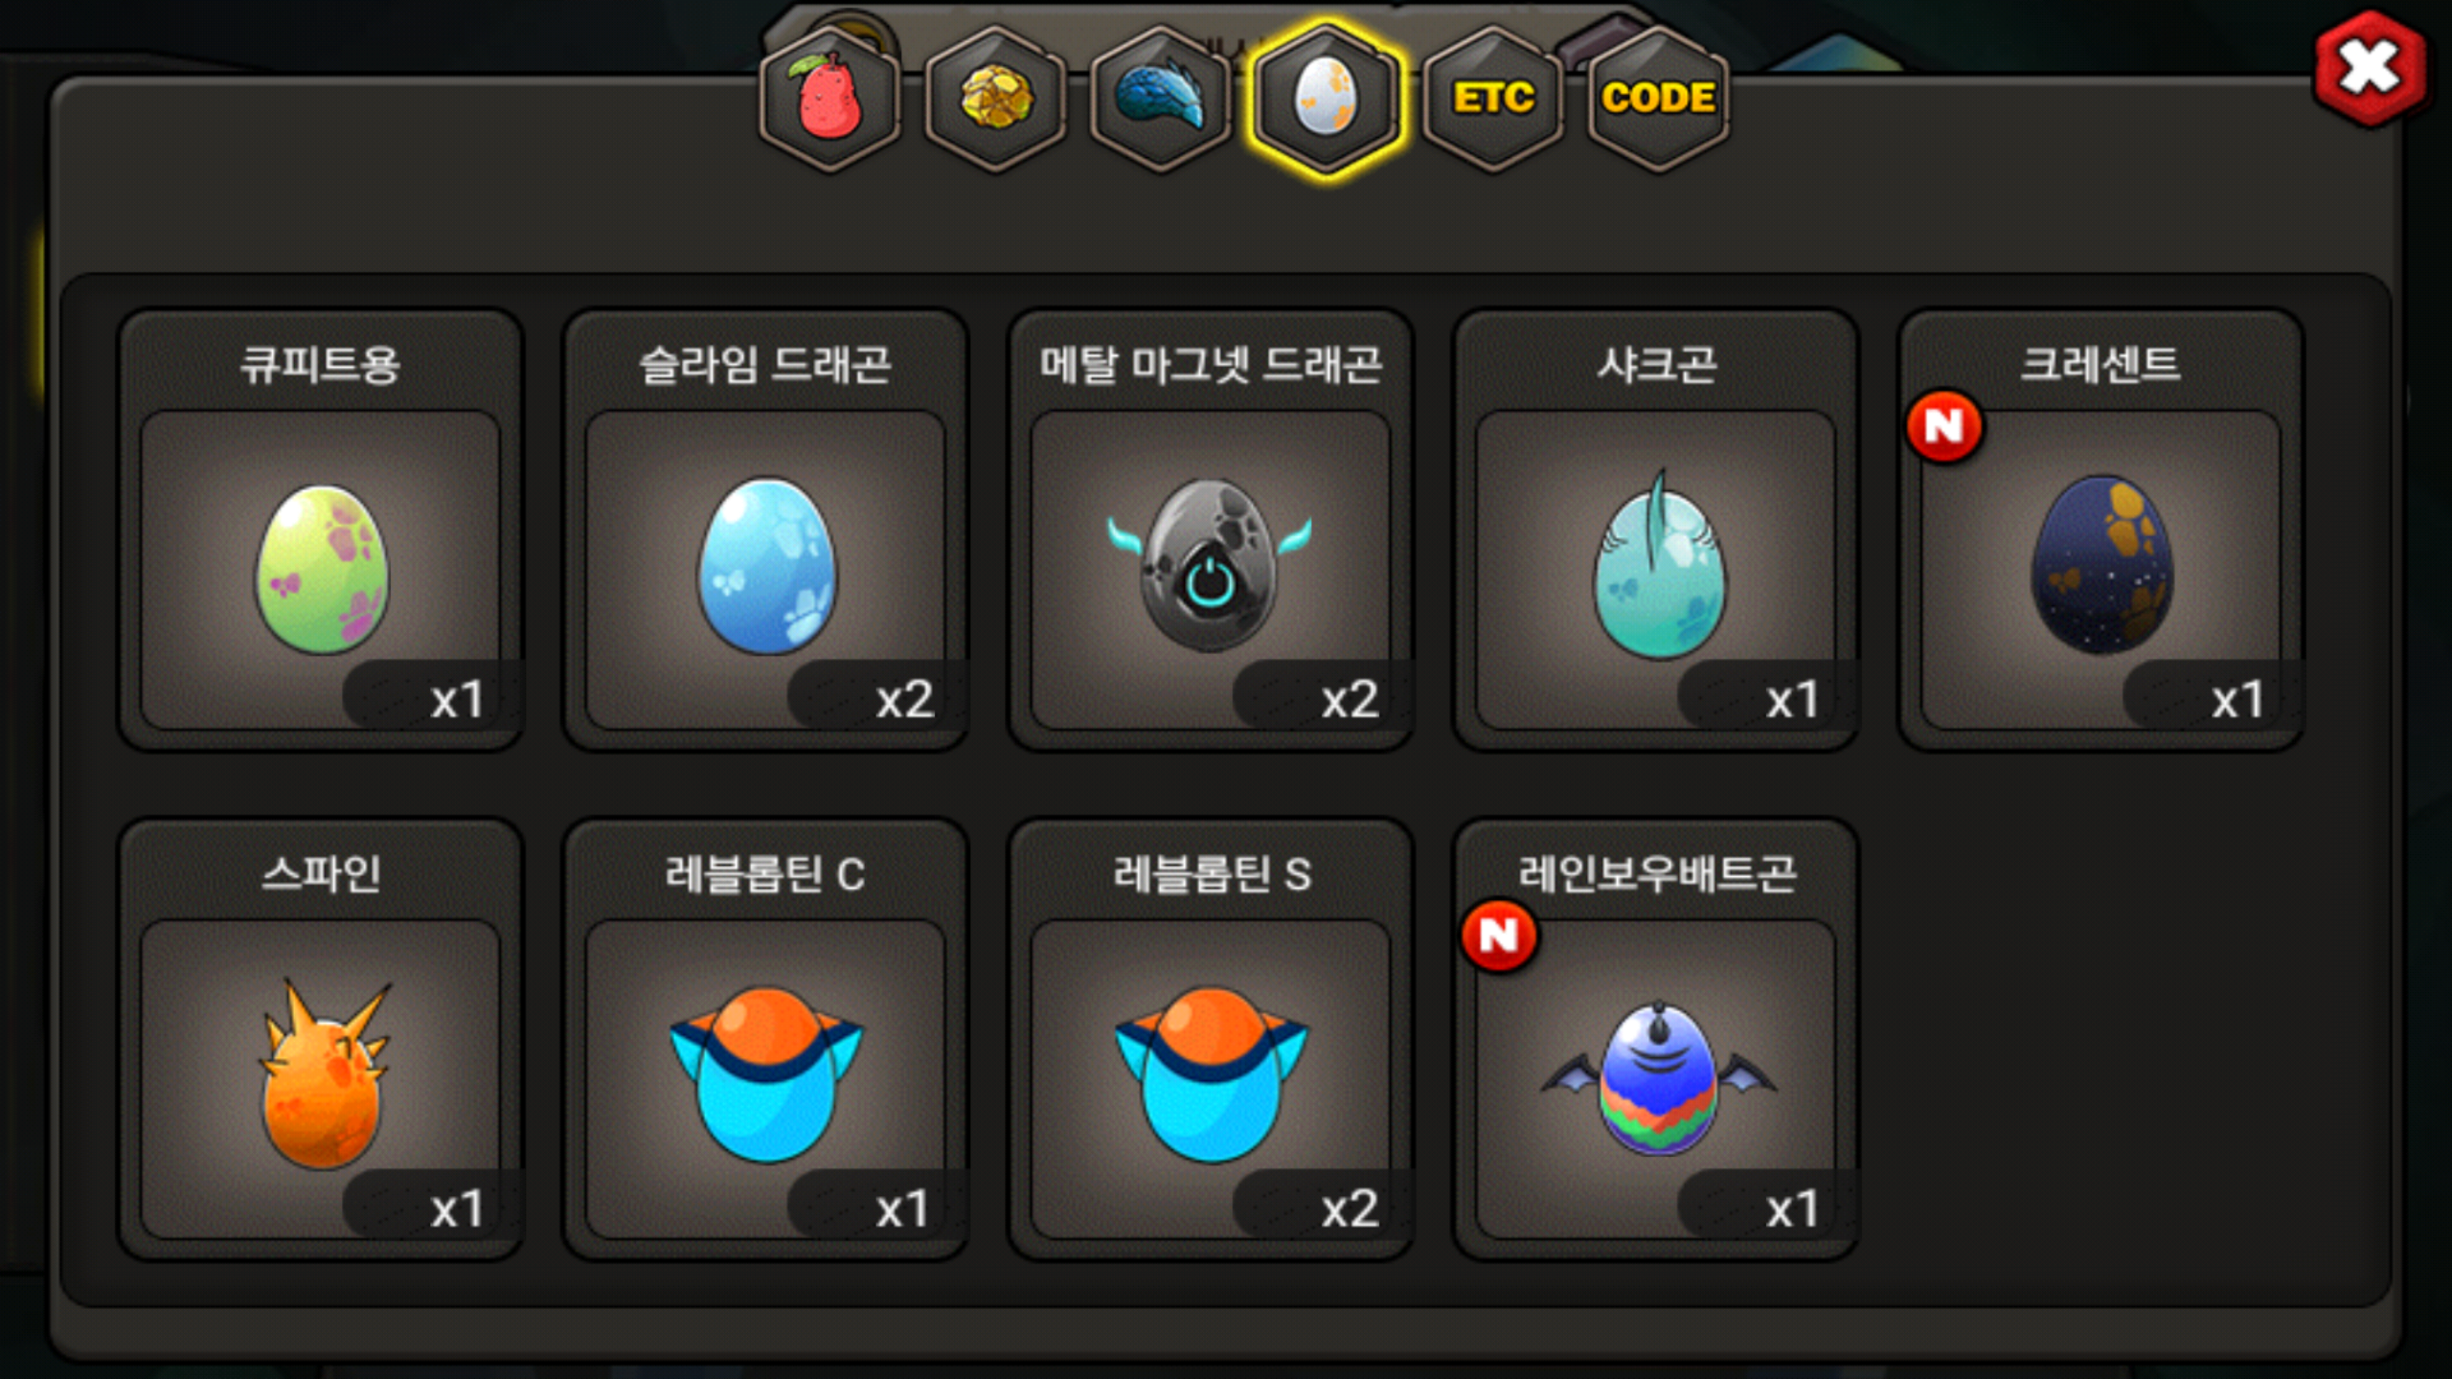Open the blue dragon scale tab

pyautogui.click(x=1161, y=99)
